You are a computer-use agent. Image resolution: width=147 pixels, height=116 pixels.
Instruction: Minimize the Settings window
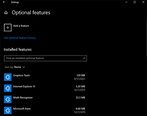[x=126, y=2]
